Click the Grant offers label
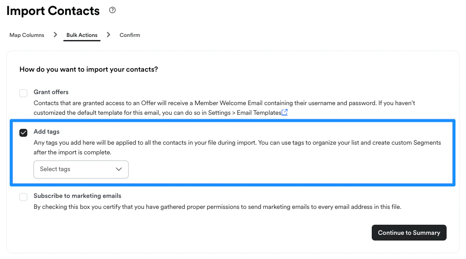466x259 pixels. click(x=51, y=92)
